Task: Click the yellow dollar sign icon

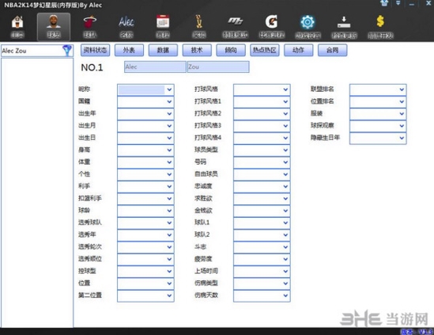Action: pyautogui.click(x=380, y=21)
